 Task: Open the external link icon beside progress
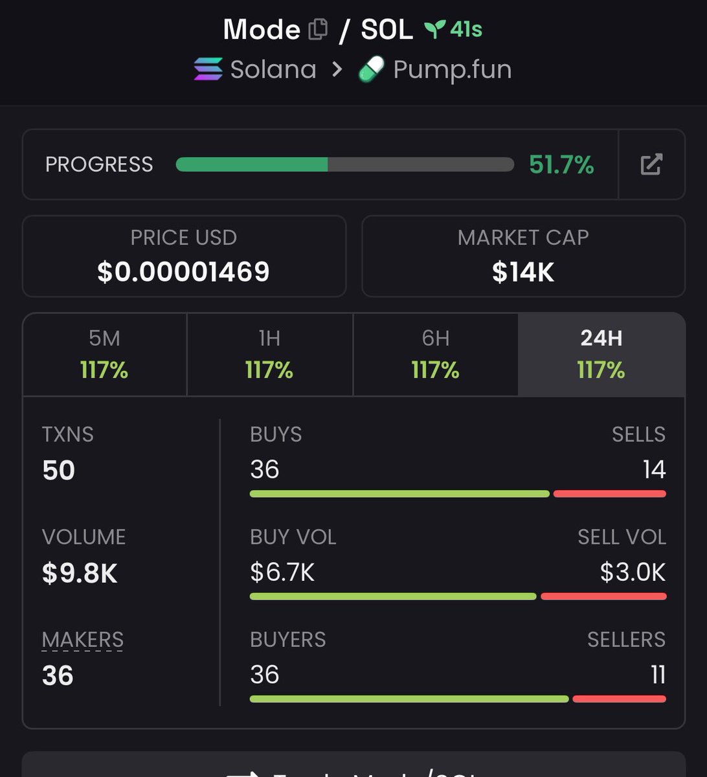651,164
